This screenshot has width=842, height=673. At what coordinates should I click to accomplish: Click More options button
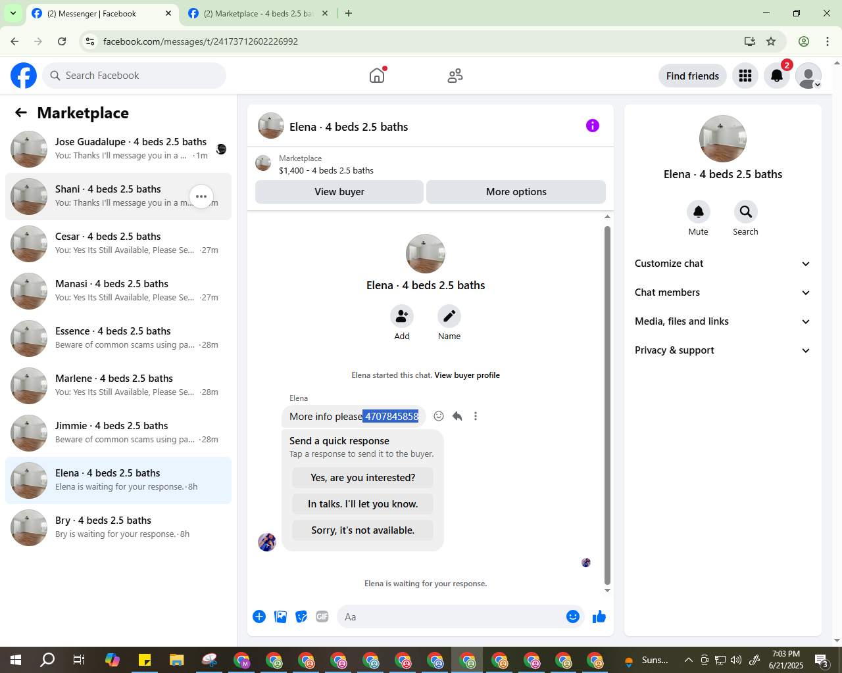pyautogui.click(x=516, y=192)
